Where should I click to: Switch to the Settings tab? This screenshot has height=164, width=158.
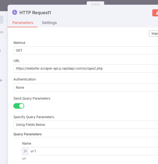click(49, 23)
